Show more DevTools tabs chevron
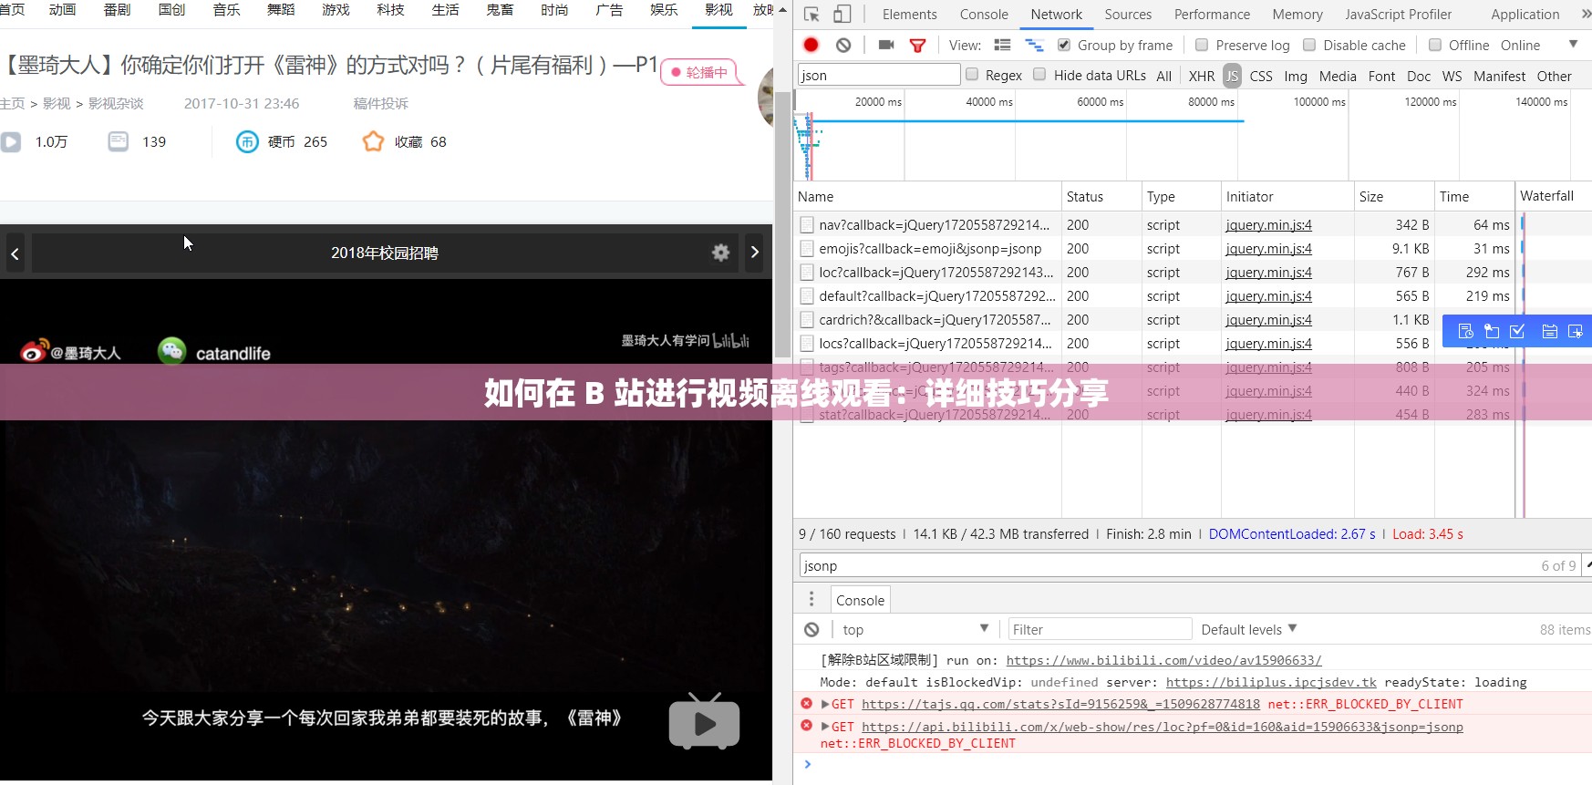This screenshot has height=785, width=1592. [x=1586, y=15]
